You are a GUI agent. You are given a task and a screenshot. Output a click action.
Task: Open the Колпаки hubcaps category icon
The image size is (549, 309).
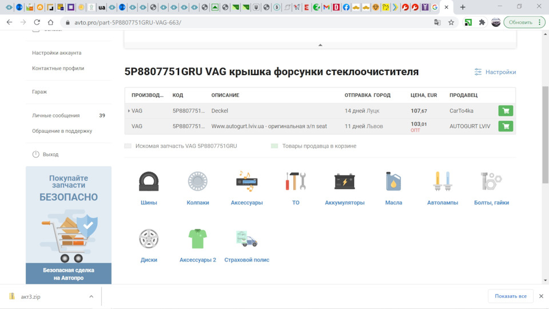[x=197, y=181]
